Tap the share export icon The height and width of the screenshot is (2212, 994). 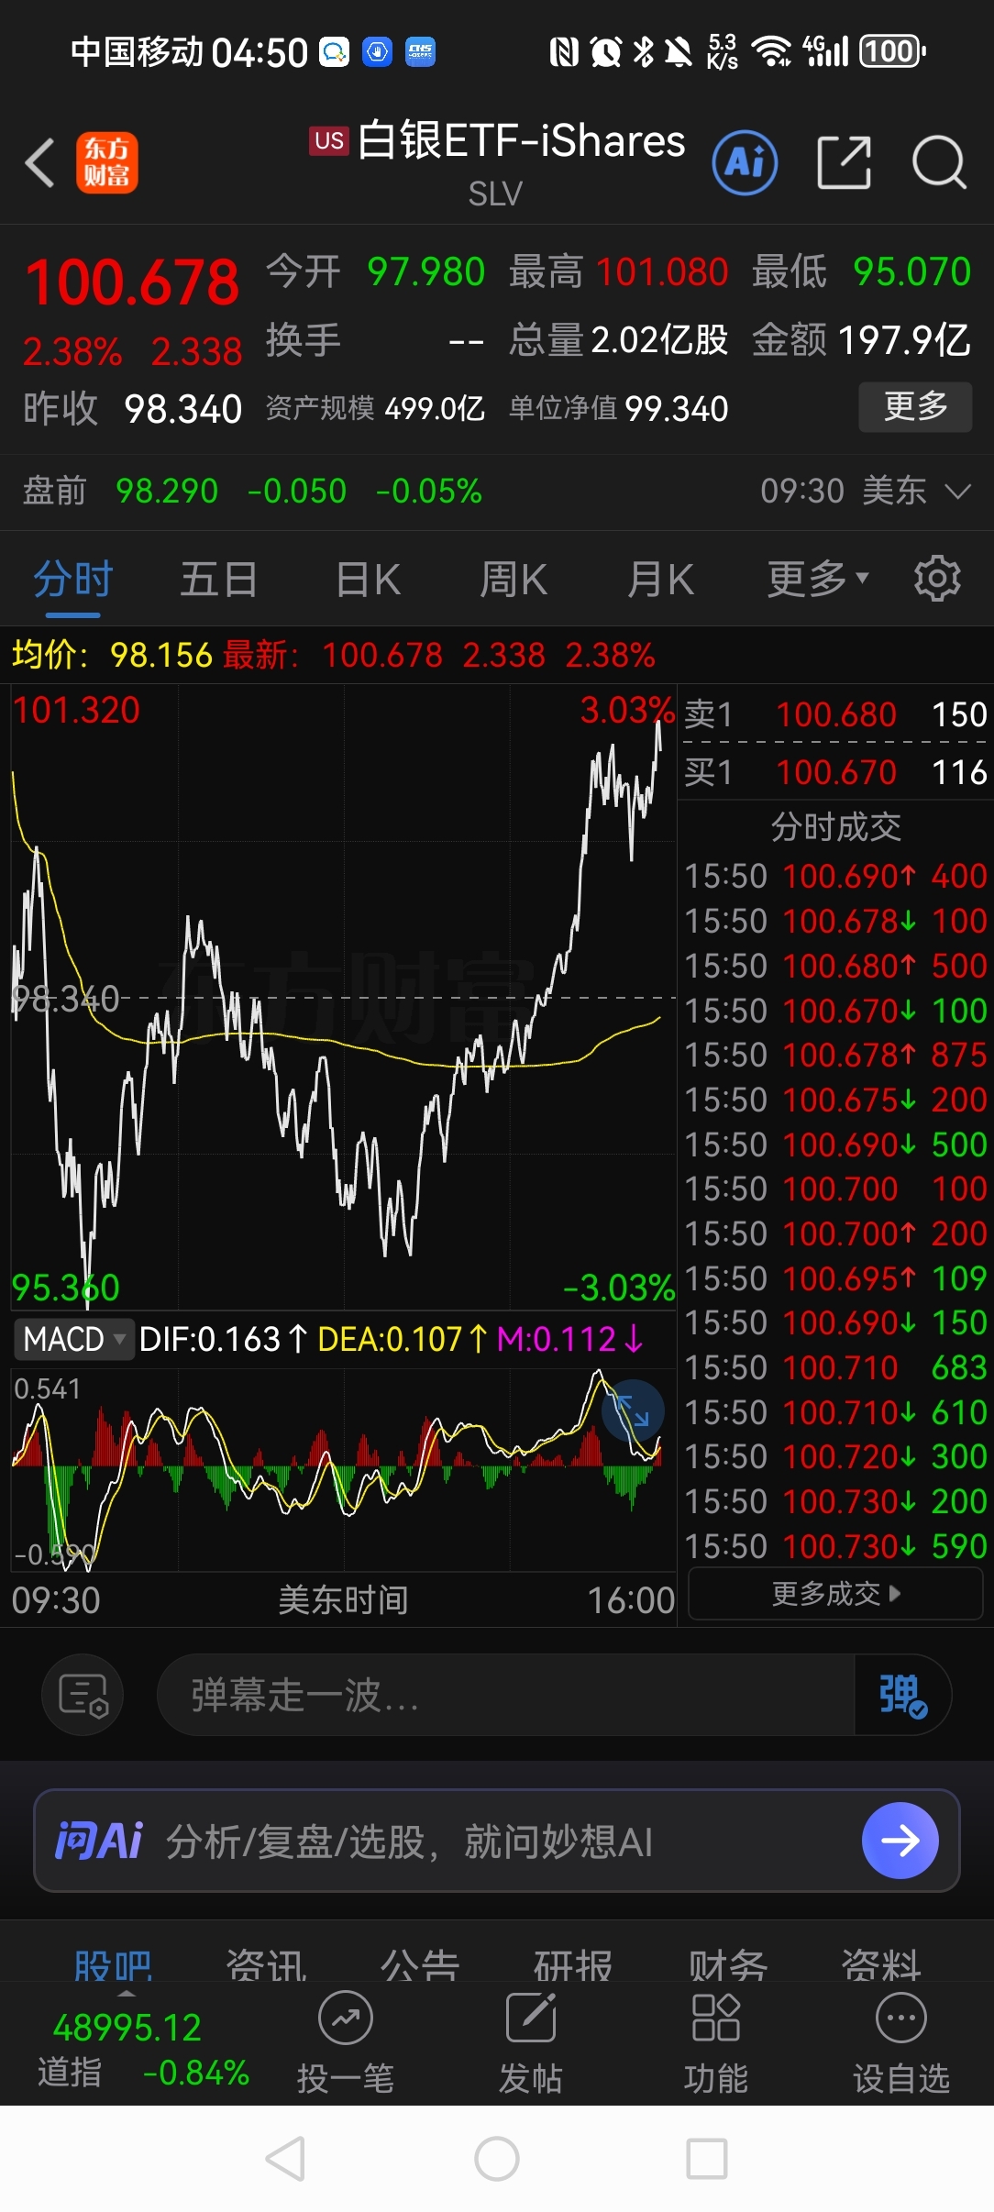tap(844, 162)
